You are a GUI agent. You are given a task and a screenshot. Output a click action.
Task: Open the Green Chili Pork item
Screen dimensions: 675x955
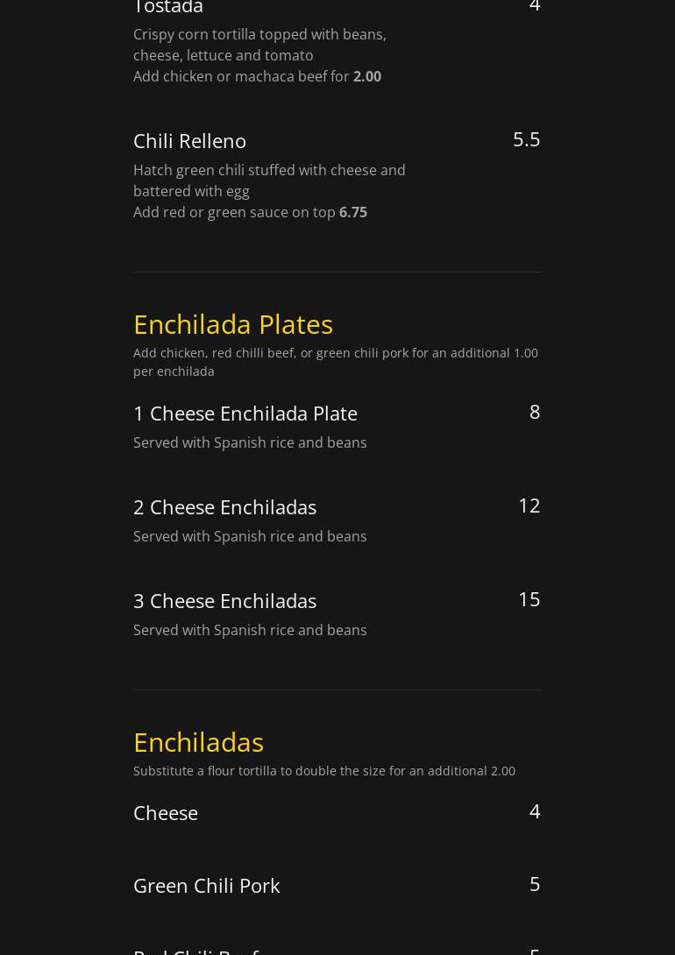[206, 886]
